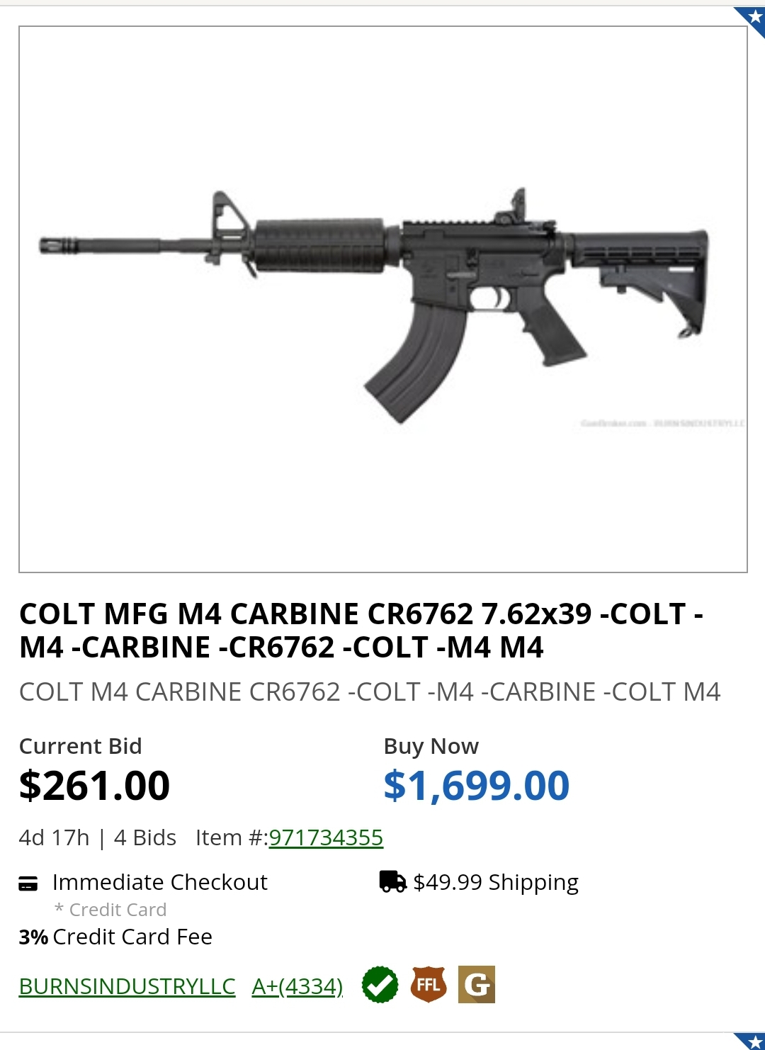Click the credit card payment icon
This screenshot has height=1050, width=765.
(27, 883)
